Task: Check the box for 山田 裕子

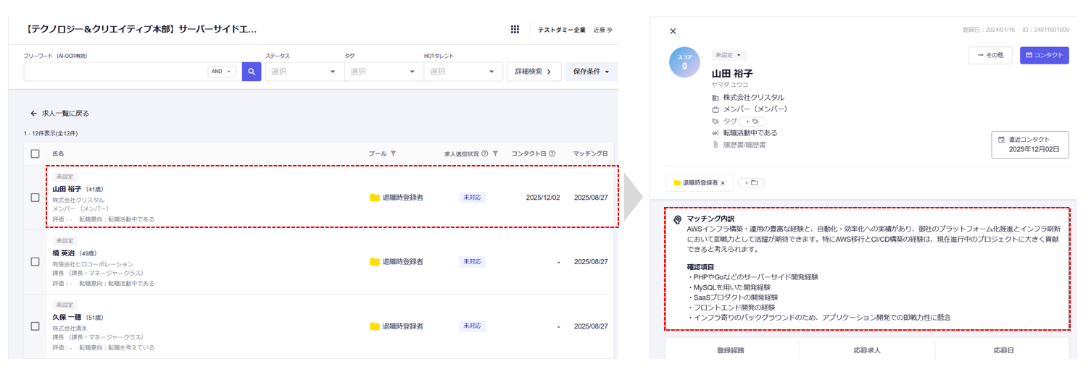Action: (35, 198)
